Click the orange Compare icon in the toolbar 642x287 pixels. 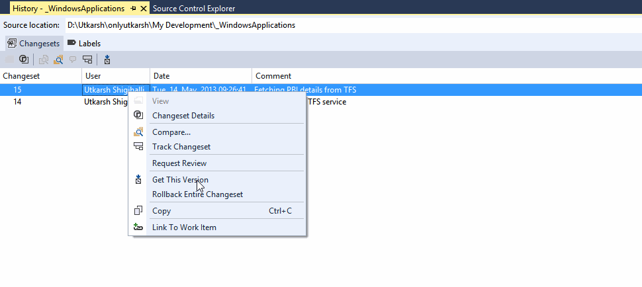58,60
